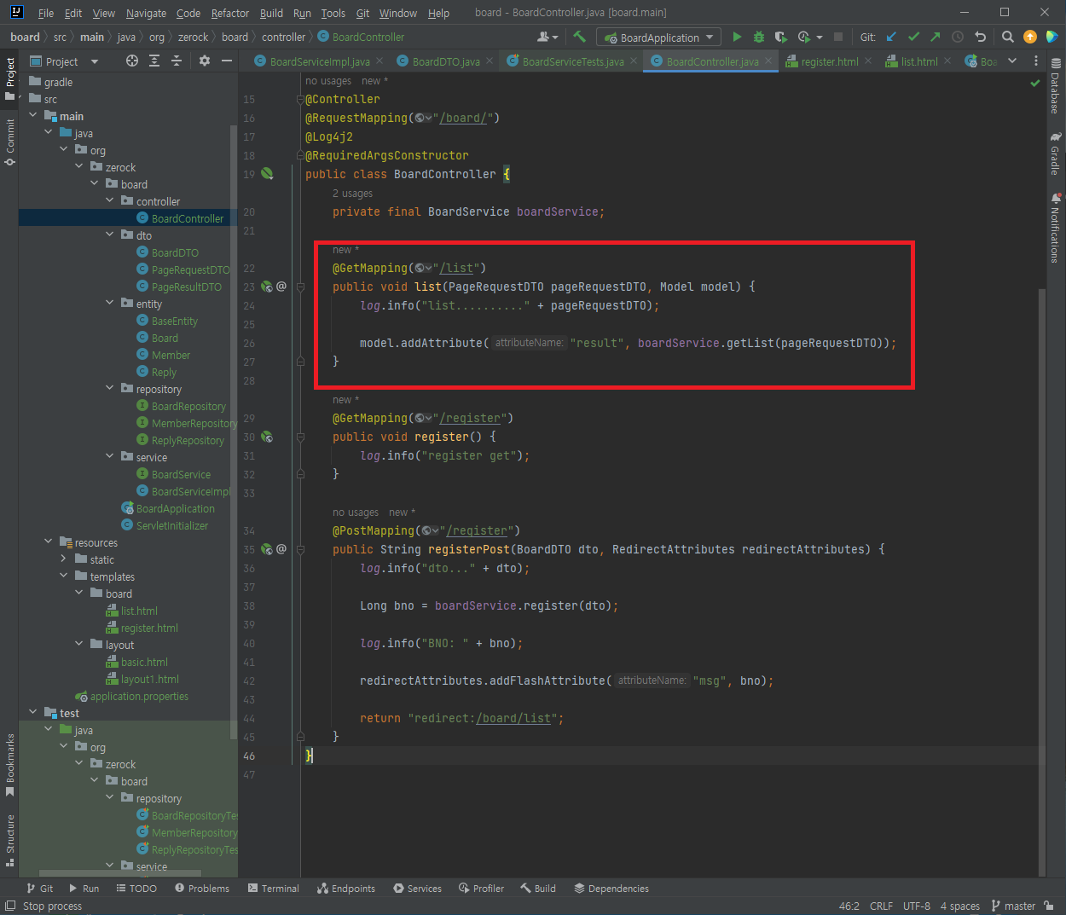Viewport: 1066px width, 915px height.
Task: Switch to register.html tab
Action: pos(830,61)
